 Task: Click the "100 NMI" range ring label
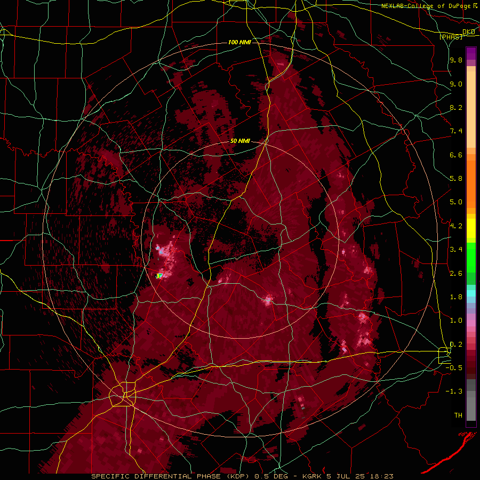click(239, 42)
